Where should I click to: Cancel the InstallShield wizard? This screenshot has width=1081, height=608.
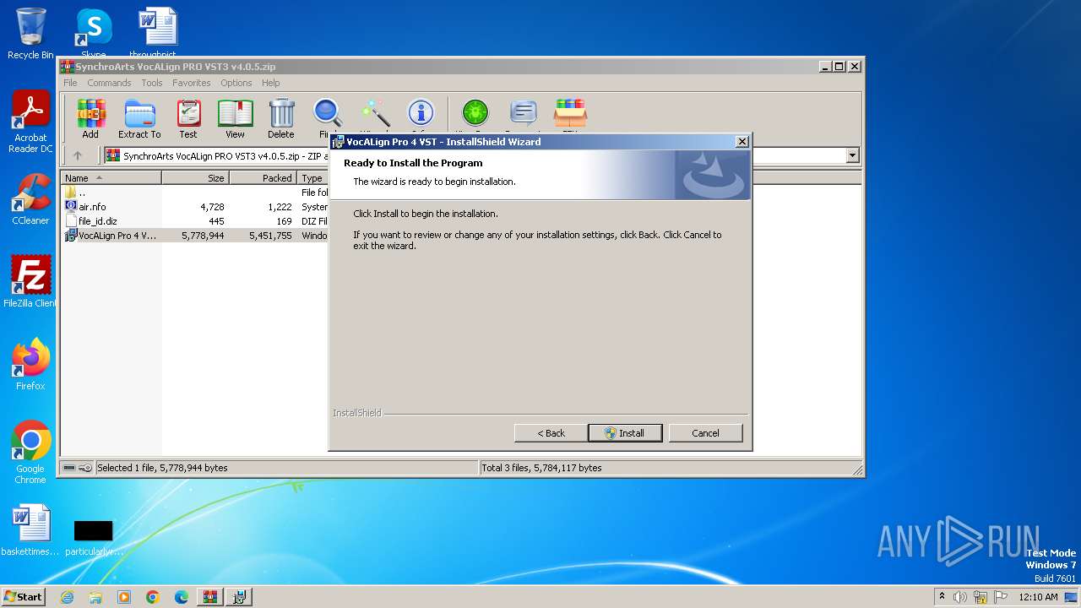pyautogui.click(x=705, y=433)
